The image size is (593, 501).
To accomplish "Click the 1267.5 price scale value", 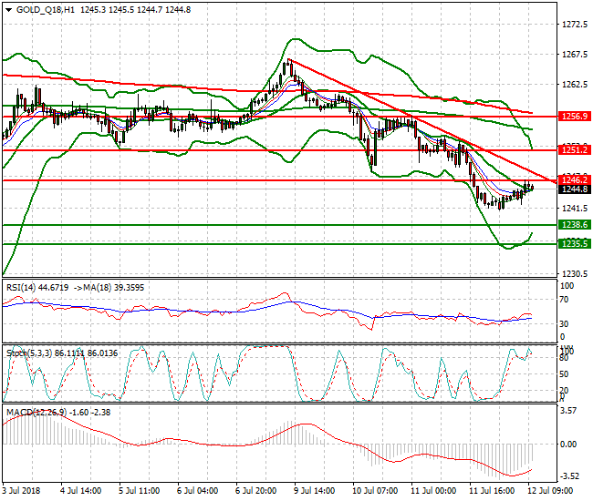I will click(575, 54).
